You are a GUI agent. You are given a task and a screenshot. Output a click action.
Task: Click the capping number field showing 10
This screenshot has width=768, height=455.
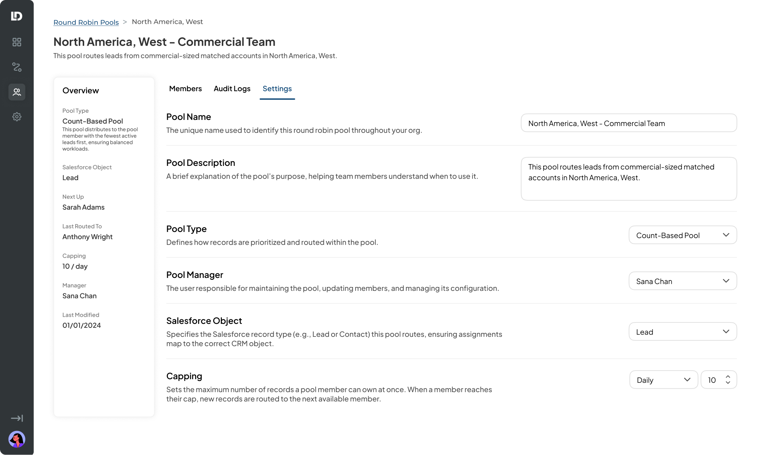[x=719, y=380]
